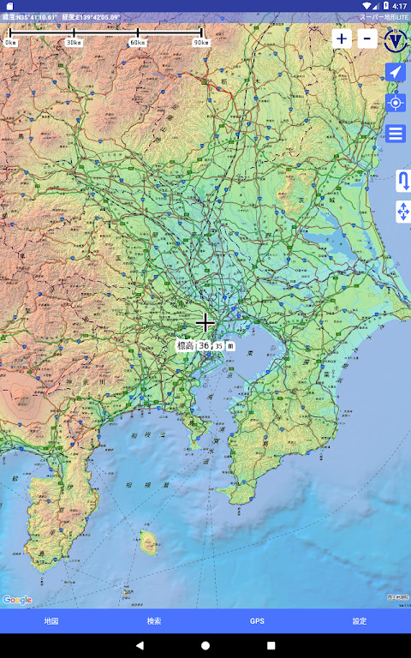Tap the U-turn arrow button
The image size is (411, 658).
(403, 182)
